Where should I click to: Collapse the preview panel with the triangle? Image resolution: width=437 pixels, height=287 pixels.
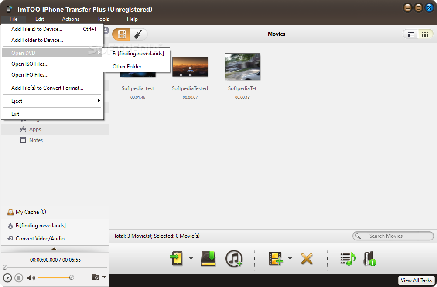[x=54, y=249]
